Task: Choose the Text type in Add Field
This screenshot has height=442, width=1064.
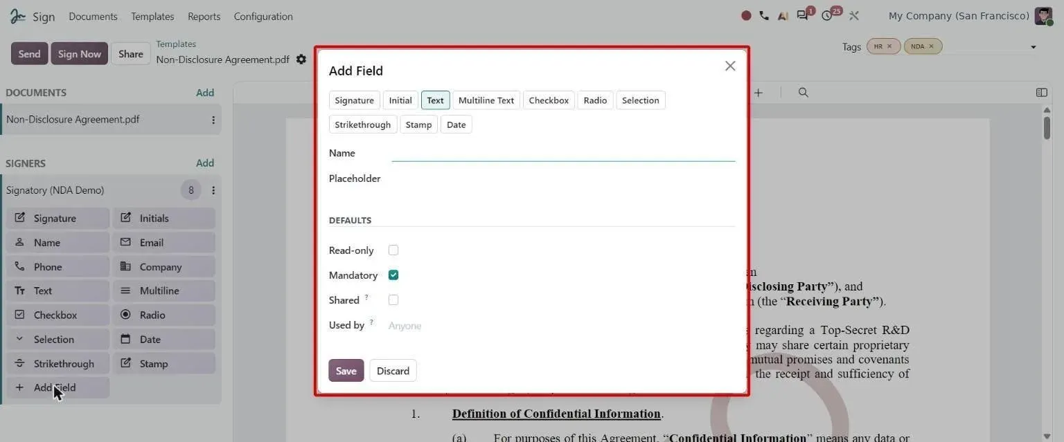Action: pyautogui.click(x=436, y=100)
